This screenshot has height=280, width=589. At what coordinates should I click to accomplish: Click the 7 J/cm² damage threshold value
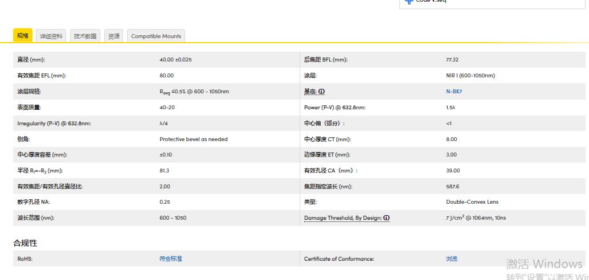(x=476, y=218)
